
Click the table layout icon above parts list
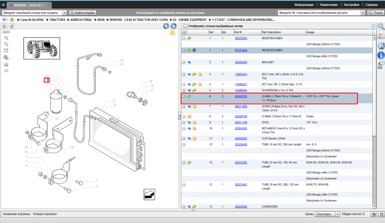point(373,26)
